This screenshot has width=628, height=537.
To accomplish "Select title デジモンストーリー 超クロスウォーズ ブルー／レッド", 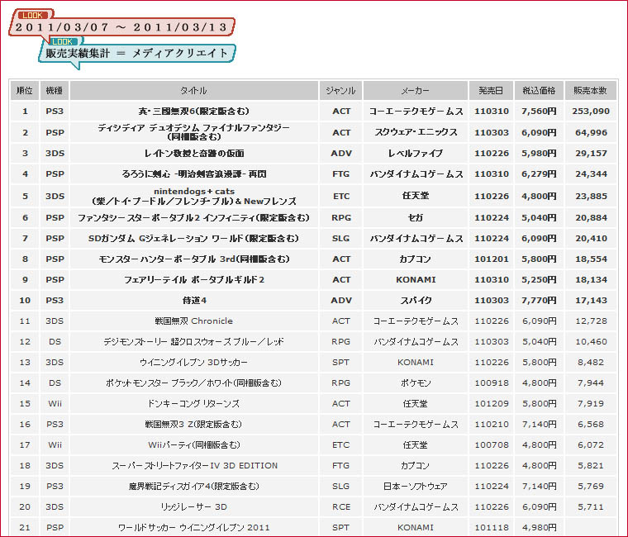I will 194,341.
